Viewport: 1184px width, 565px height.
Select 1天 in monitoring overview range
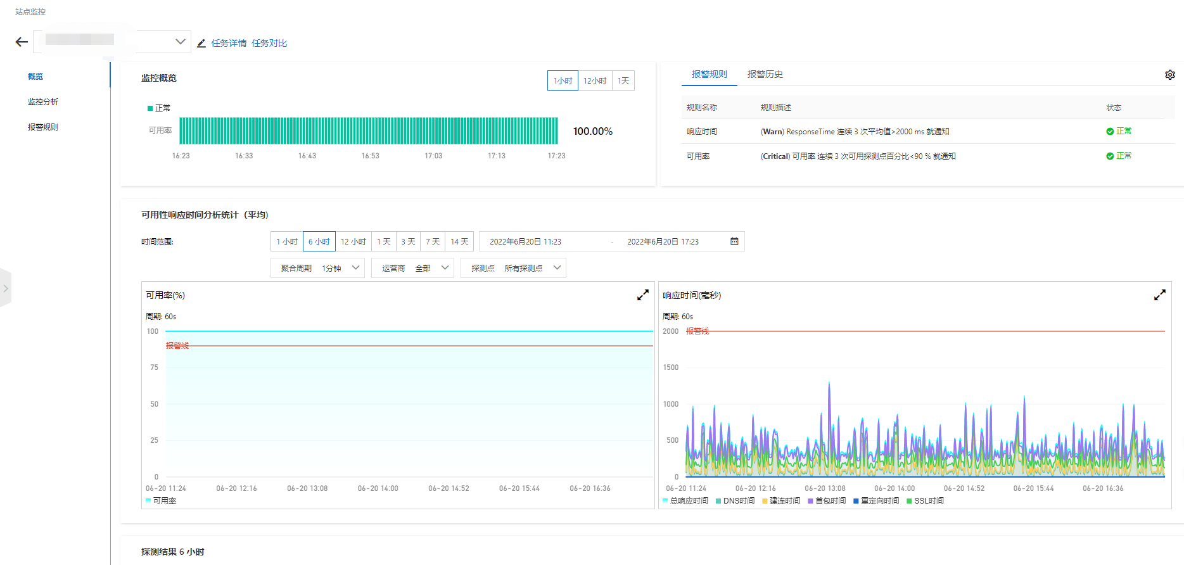(x=623, y=81)
